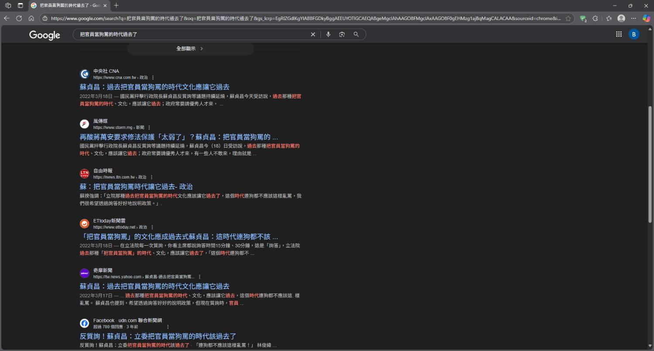The height and width of the screenshot is (351, 654).
Task: Click the ettoday.net URL breadcrumb
Action: pos(120,227)
